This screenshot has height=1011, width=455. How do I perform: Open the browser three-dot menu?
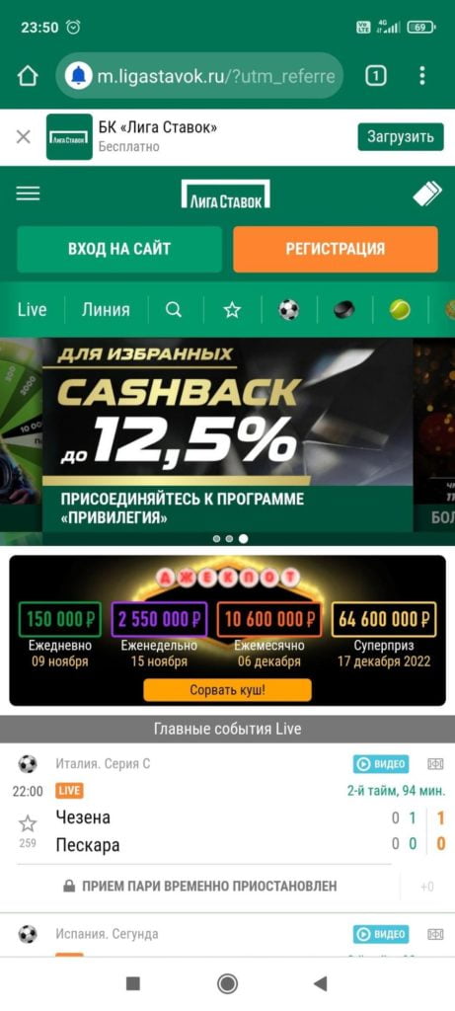tap(422, 76)
